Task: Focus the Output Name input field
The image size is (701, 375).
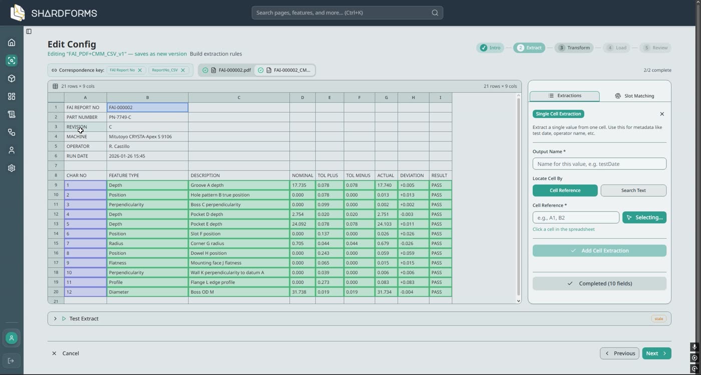Action: coord(599,164)
